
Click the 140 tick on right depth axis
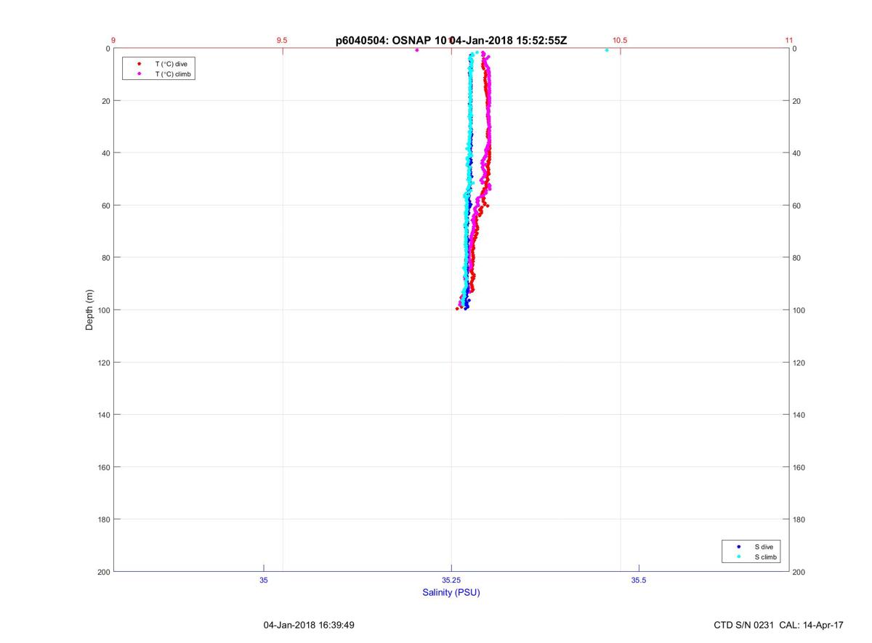[799, 415]
